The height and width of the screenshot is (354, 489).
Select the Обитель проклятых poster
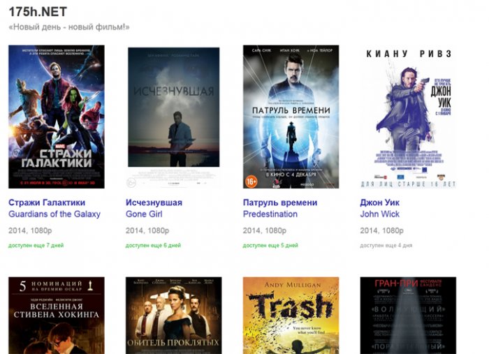[x=173, y=316]
